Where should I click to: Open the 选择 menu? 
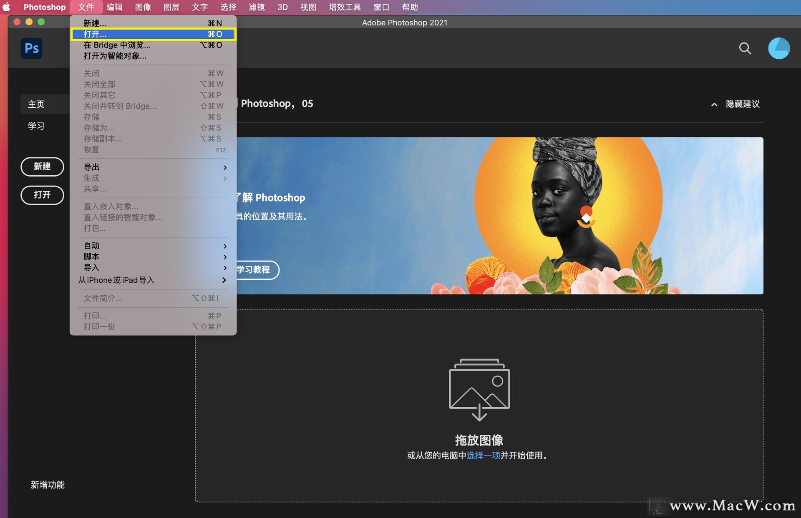click(228, 7)
